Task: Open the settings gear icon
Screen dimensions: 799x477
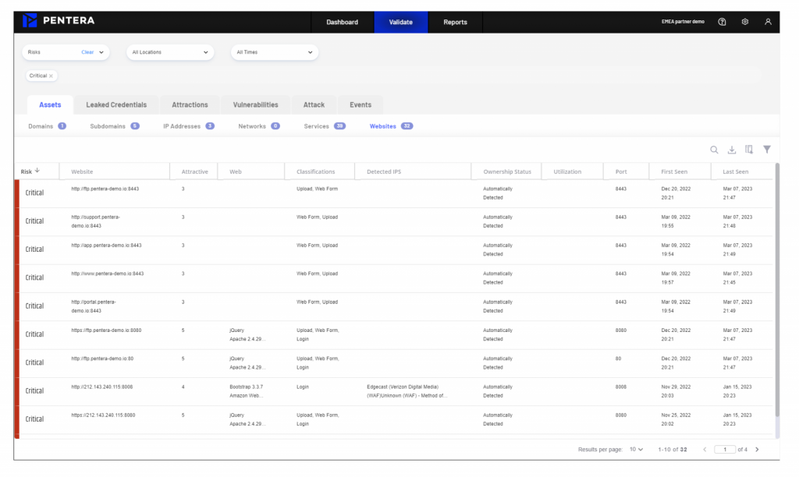Action: [745, 22]
